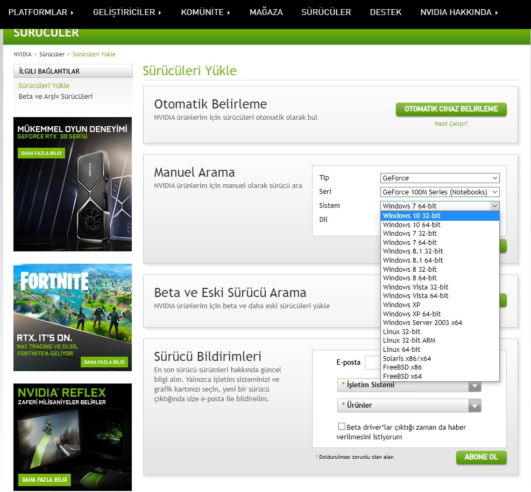Select the Linux 32-bit ARM option
Image resolution: width=531 pixels, height=492 pixels.
(440, 341)
